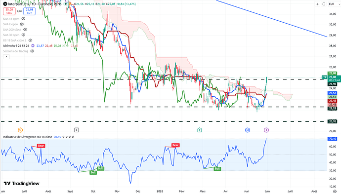Show the SMA 200 close indicator
The width and height of the screenshot is (341, 194).
(25, 30)
